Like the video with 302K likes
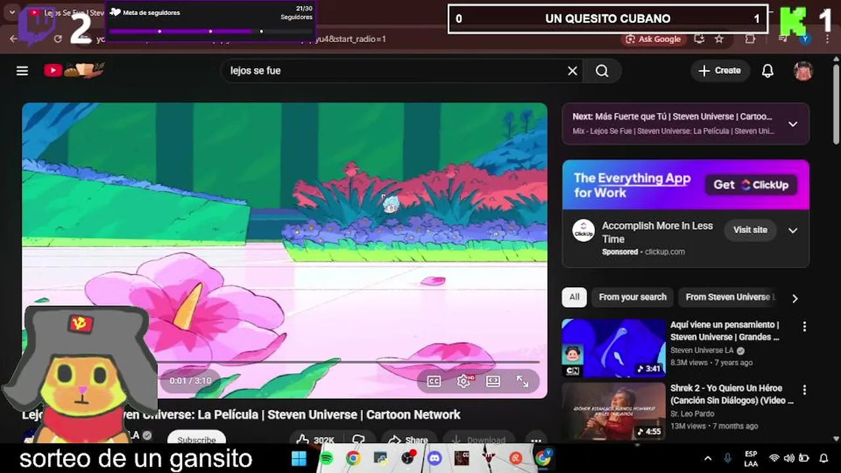The width and height of the screenshot is (841, 473). [314, 439]
